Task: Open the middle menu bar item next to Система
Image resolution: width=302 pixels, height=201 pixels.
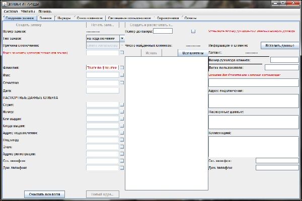Action: [x=28, y=12]
